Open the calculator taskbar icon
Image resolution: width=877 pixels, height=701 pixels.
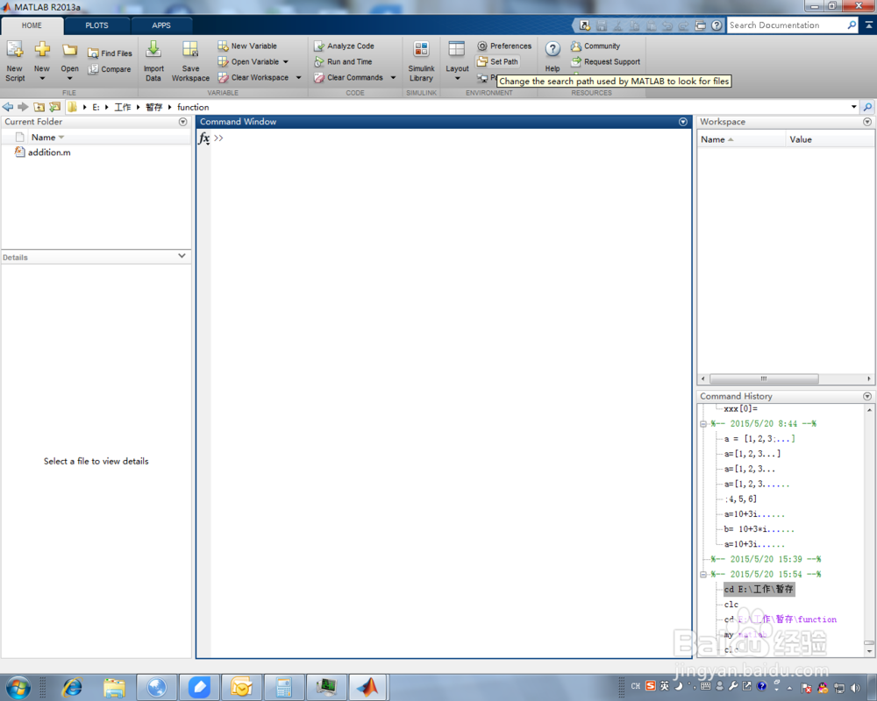(x=283, y=687)
